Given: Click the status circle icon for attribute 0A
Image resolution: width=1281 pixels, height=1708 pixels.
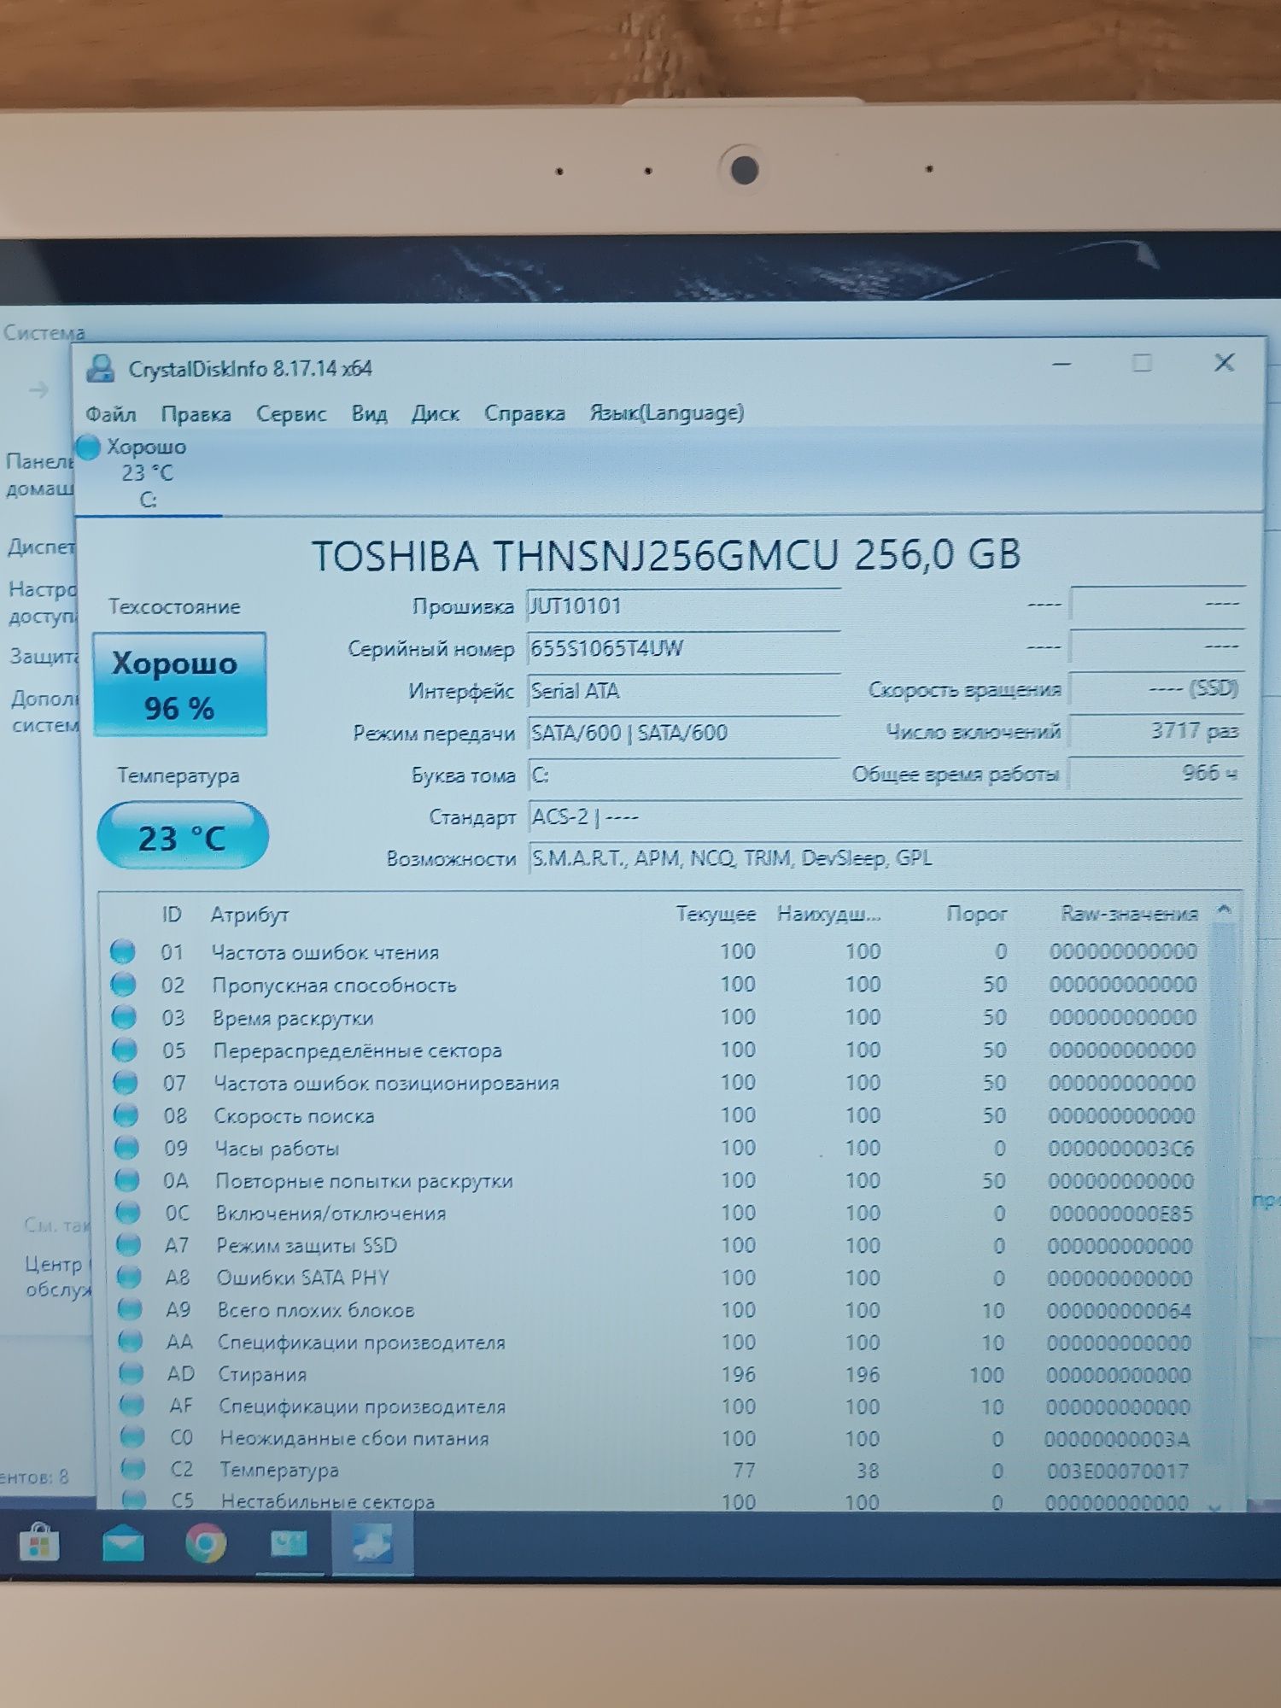Looking at the screenshot, I should (x=127, y=1180).
